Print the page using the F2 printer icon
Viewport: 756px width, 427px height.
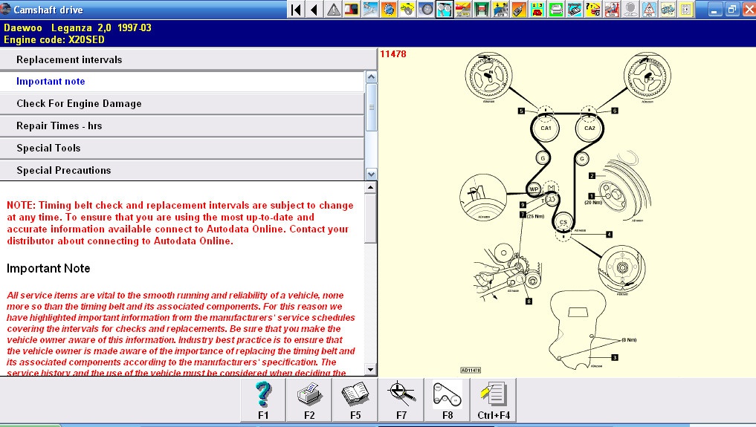[308, 401]
